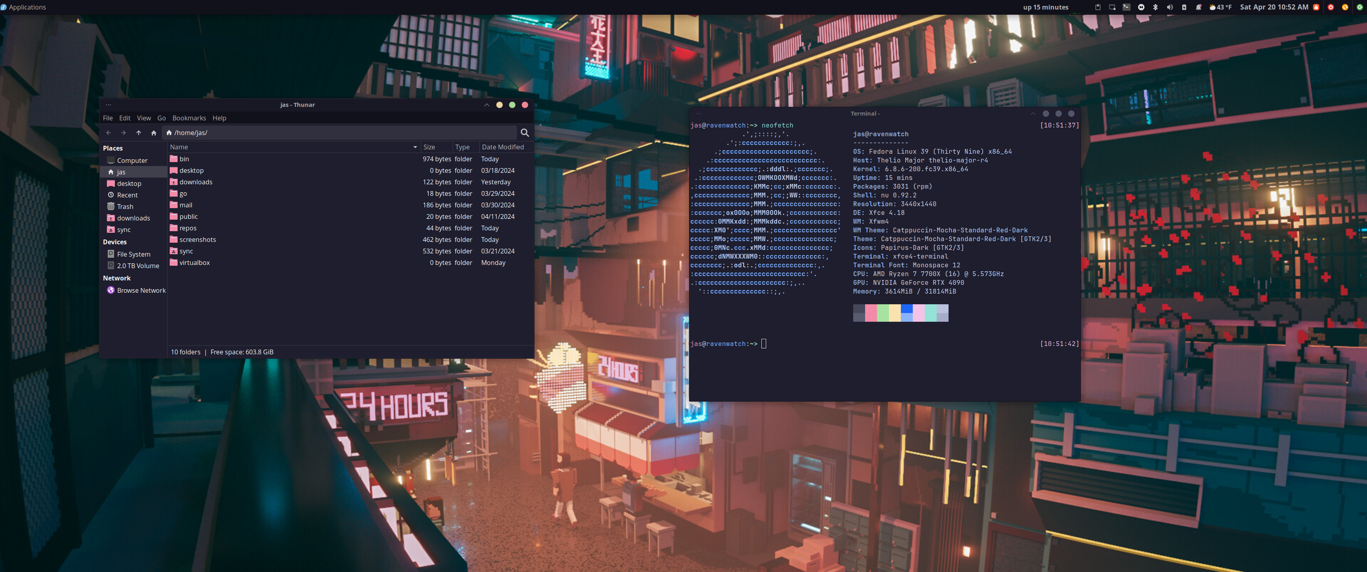Open the weather 43 °F panel item
The image size is (1367, 572).
point(1220,7)
